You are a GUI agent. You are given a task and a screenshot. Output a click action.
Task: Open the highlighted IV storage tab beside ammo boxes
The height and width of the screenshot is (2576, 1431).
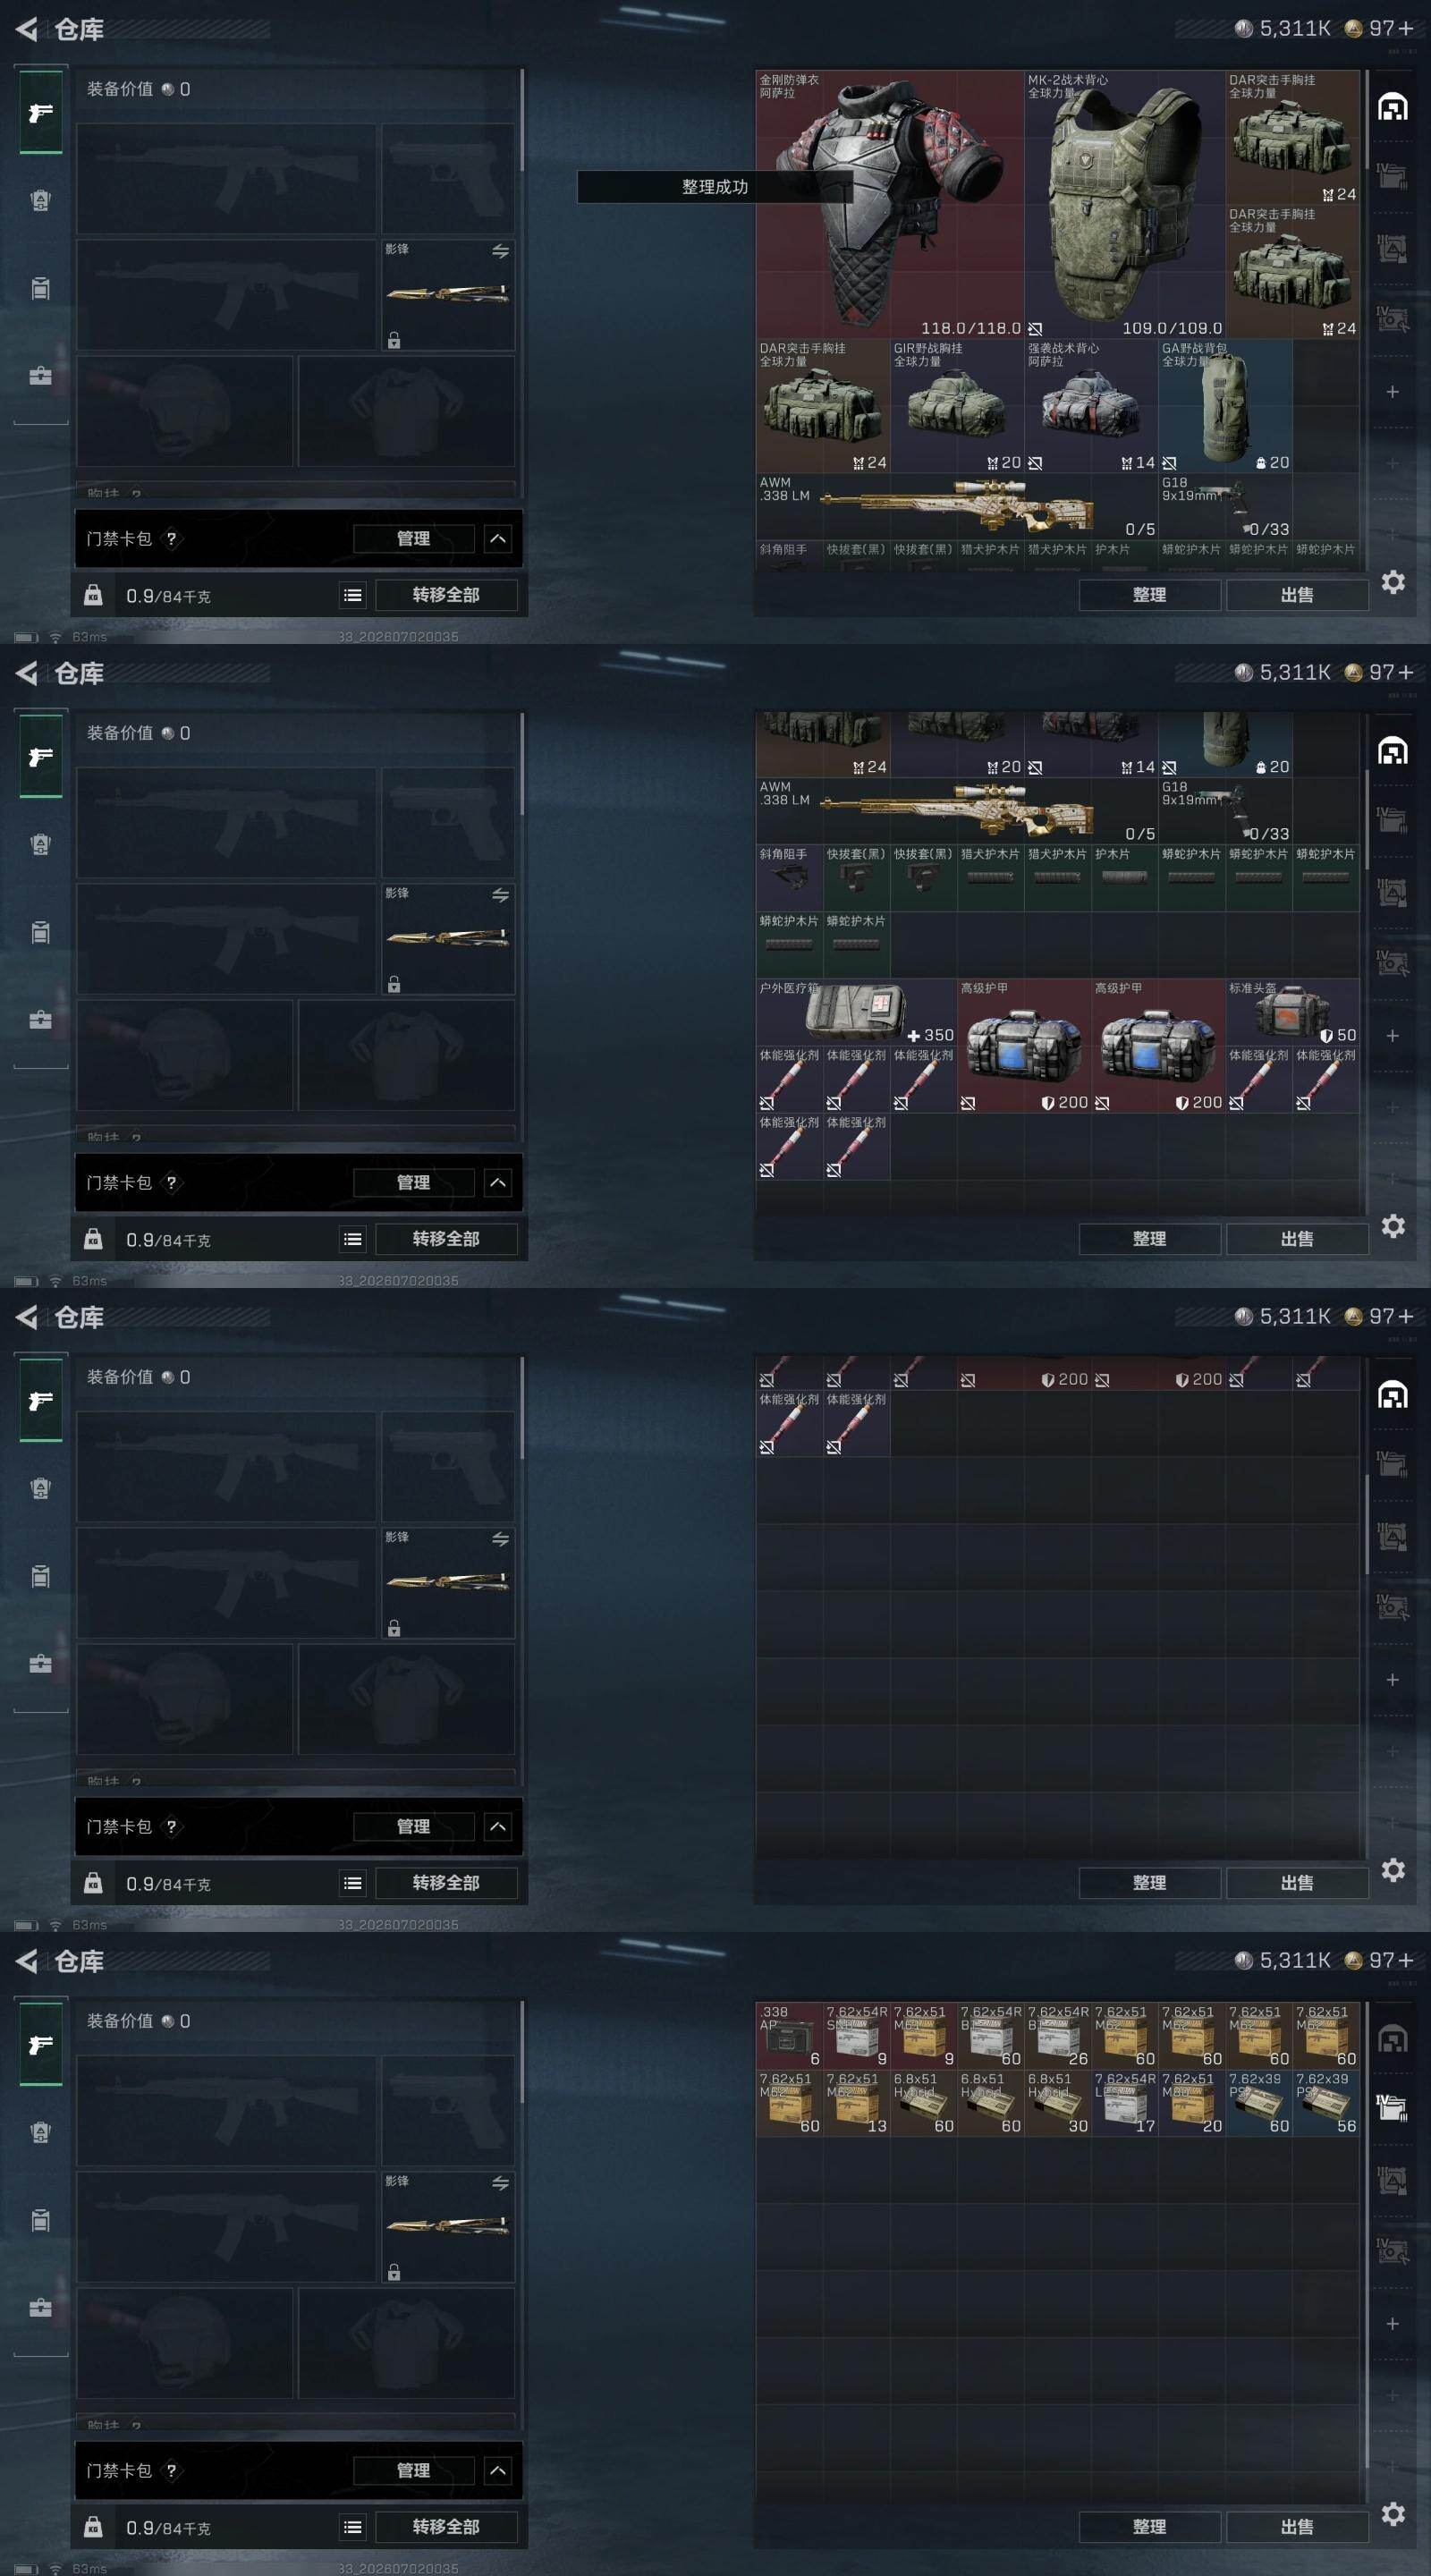pyautogui.click(x=1392, y=2107)
